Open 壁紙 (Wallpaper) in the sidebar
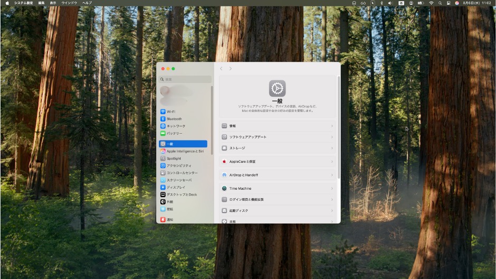This screenshot has height=279, width=496. coord(183,209)
